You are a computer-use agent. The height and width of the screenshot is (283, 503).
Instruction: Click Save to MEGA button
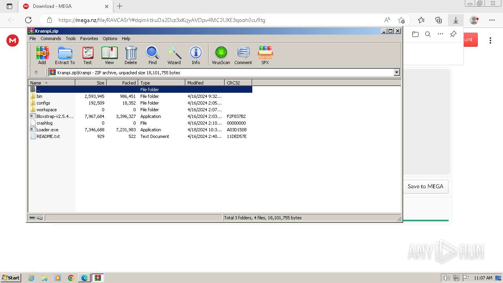(x=425, y=186)
